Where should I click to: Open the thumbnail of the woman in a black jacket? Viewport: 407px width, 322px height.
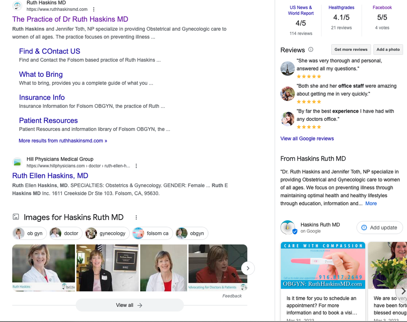tap(107, 268)
